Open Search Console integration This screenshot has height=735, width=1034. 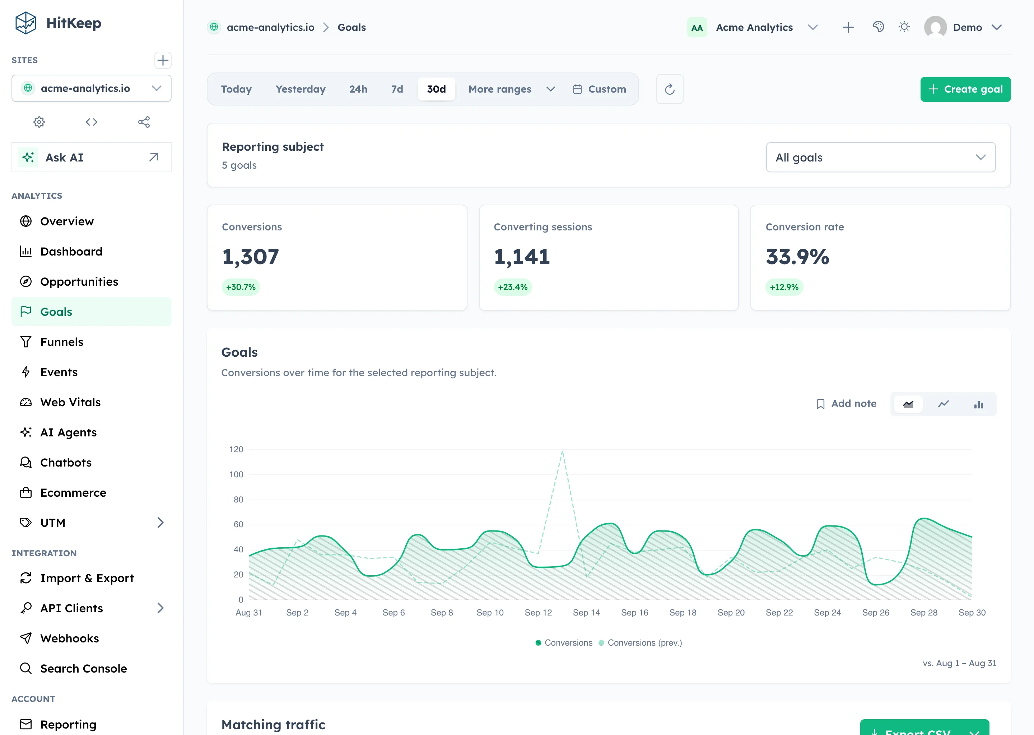coord(92,669)
